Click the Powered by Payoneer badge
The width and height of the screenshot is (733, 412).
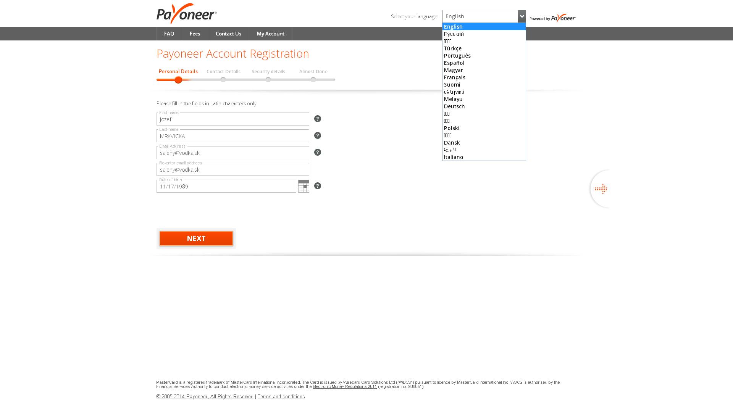tap(552, 18)
